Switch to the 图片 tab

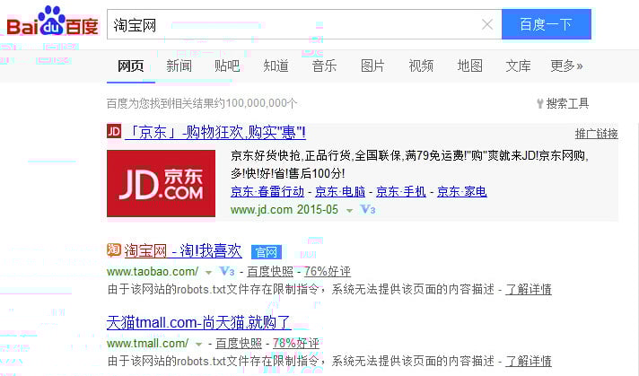(x=372, y=66)
